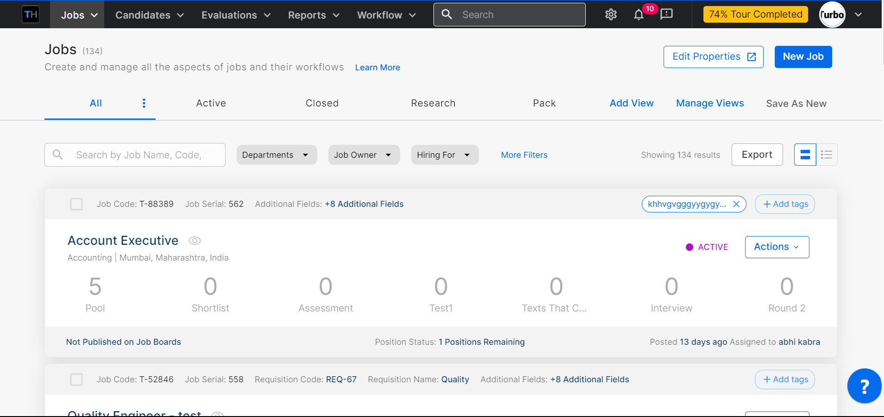Click the 74% Tour Completed progress badge

[755, 14]
